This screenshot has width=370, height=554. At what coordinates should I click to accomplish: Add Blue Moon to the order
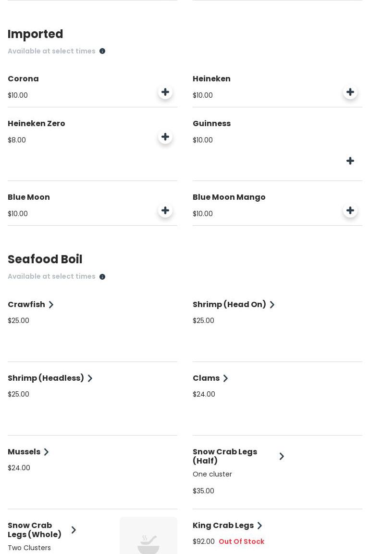(x=165, y=210)
